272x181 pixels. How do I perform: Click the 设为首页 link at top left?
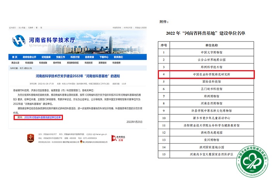pos(12,28)
